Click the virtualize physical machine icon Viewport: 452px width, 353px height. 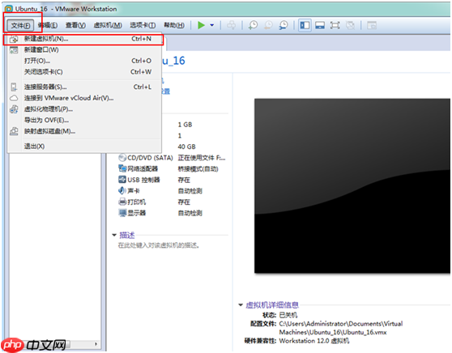14,109
